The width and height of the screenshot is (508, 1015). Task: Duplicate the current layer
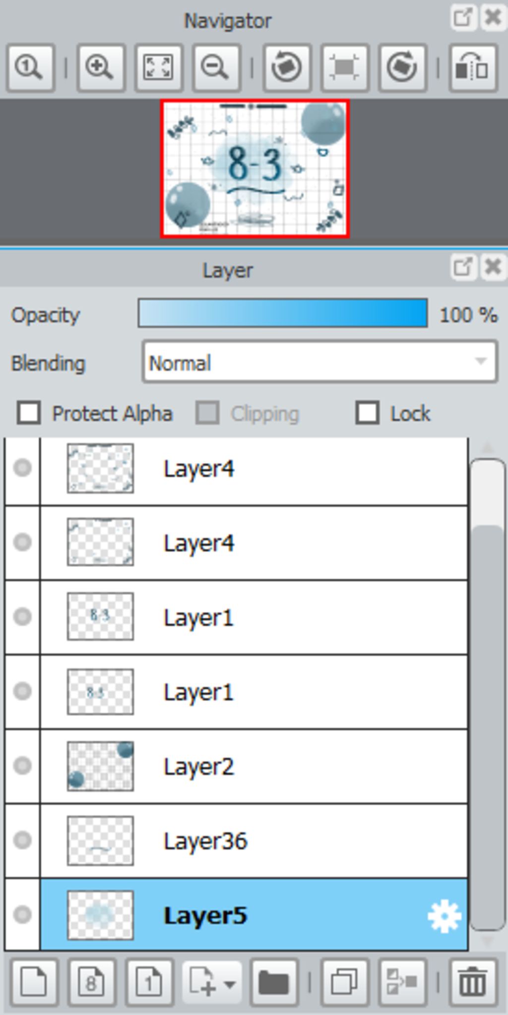[x=344, y=982]
